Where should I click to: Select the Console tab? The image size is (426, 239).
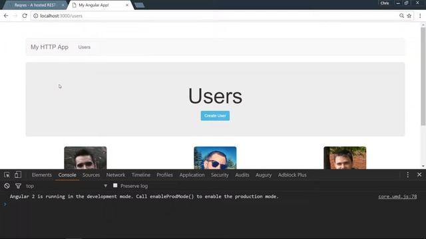point(67,175)
